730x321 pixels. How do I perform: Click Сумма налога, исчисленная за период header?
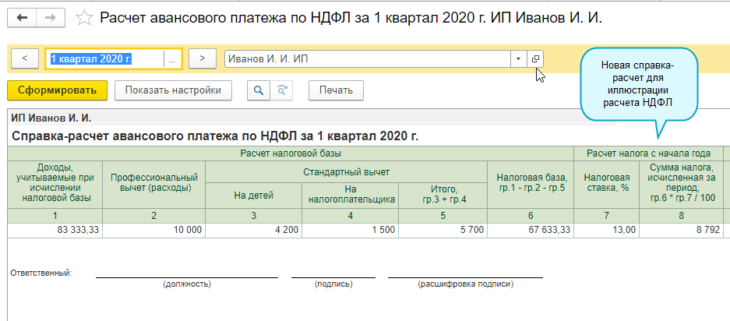point(682,183)
